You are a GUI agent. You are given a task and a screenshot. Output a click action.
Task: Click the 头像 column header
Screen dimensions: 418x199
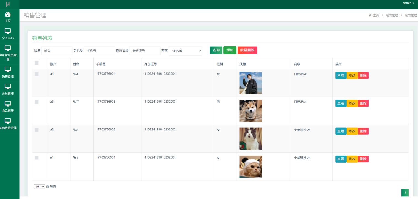pyautogui.click(x=243, y=64)
